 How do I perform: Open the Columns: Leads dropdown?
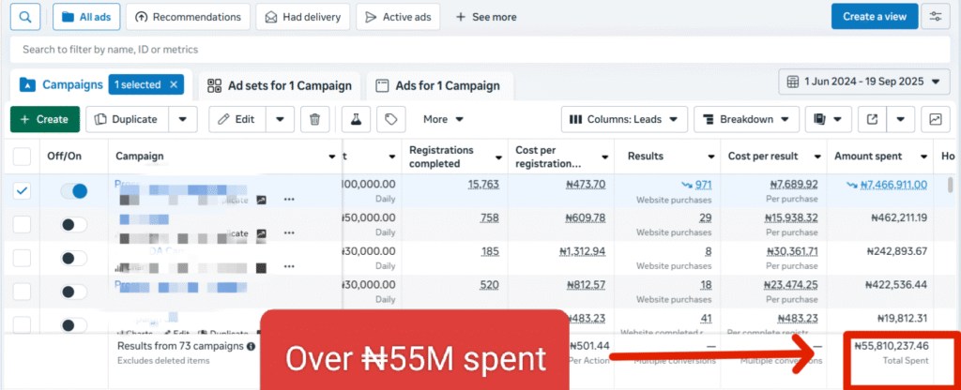[x=622, y=119]
